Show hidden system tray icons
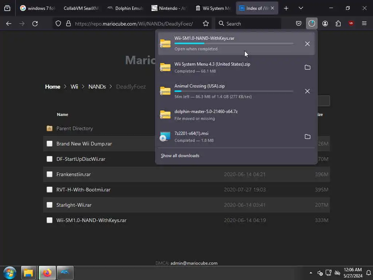The image size is (373, 280). click(x=311, y=273)
